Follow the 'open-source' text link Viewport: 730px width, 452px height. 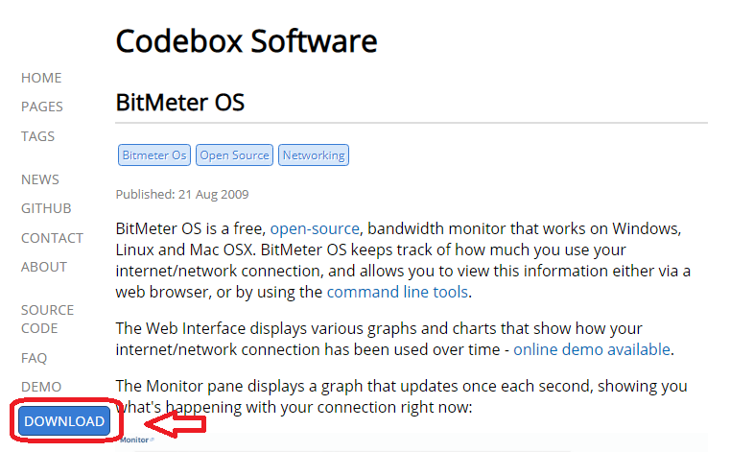click(x=315, y=229)
